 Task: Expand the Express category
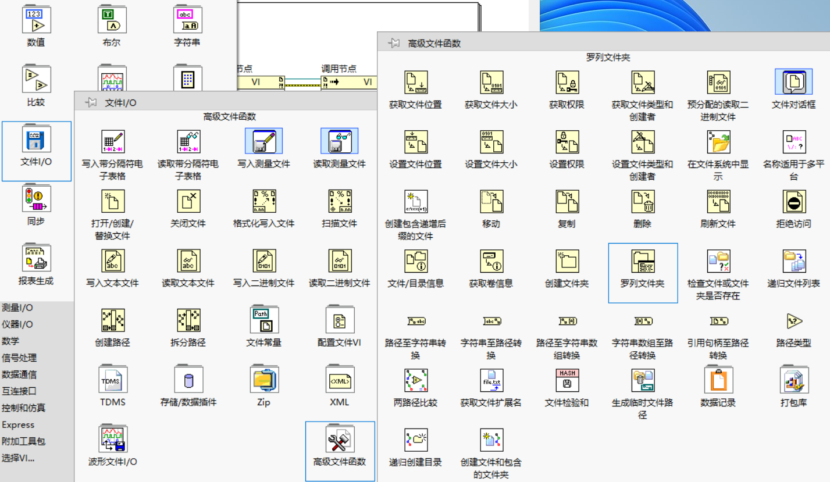(18, 425)
